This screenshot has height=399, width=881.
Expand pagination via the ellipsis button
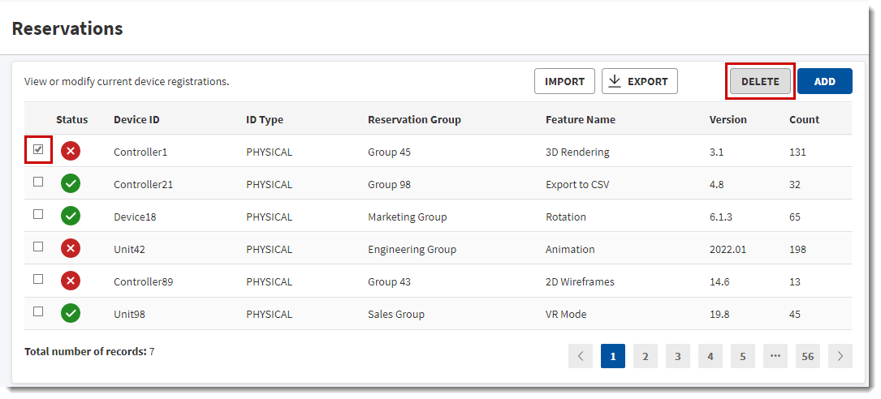point(775,356)
